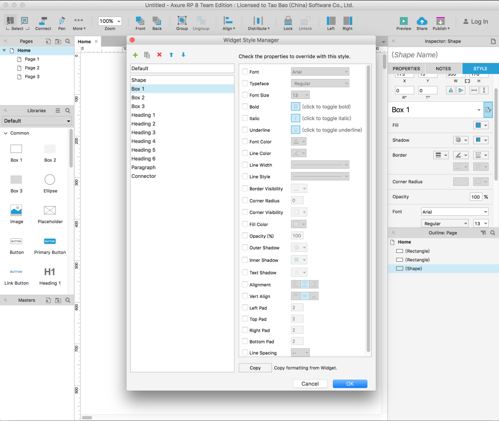The width and height of the screenshot is (499, 421).
Task: Switch to the PROPERTIES tab
Action: click(406, 68)
